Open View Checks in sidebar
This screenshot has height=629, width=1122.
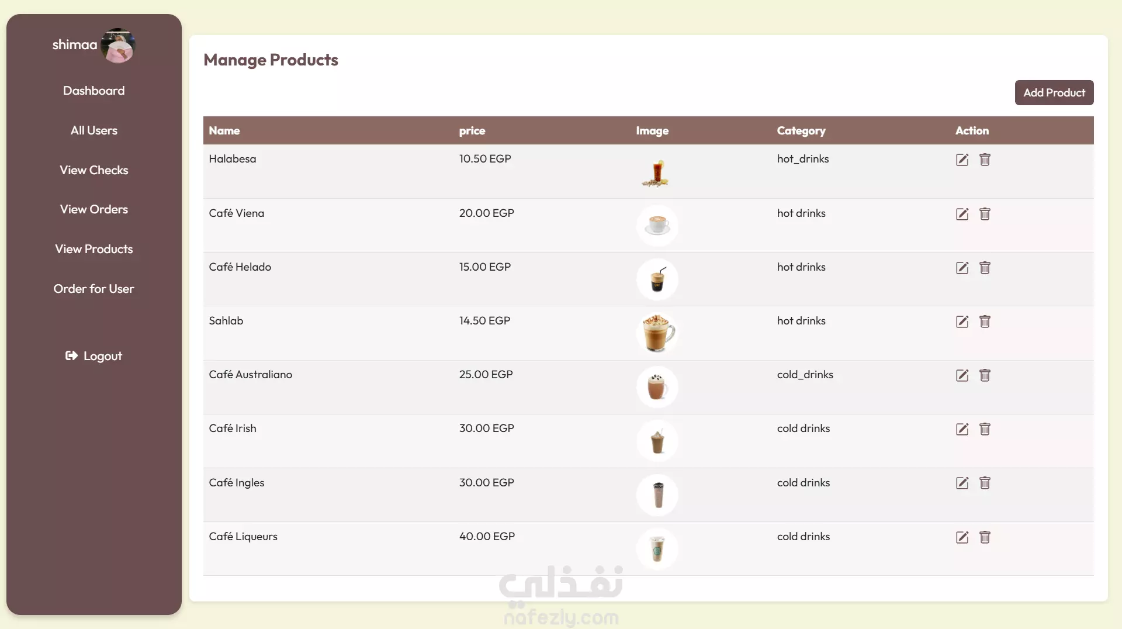point(93,170)
